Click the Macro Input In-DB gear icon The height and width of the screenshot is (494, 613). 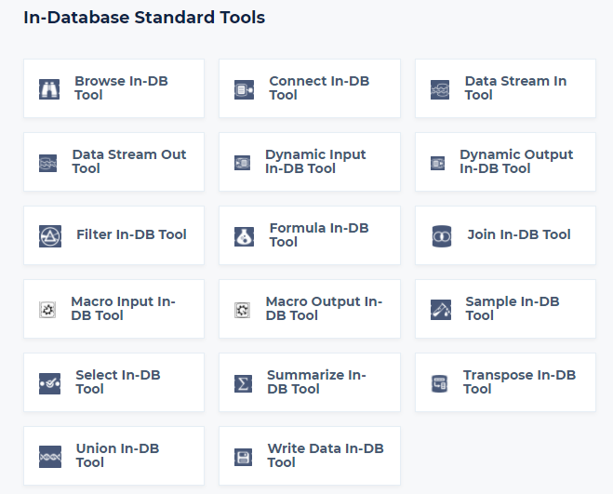tap(48, 310)
